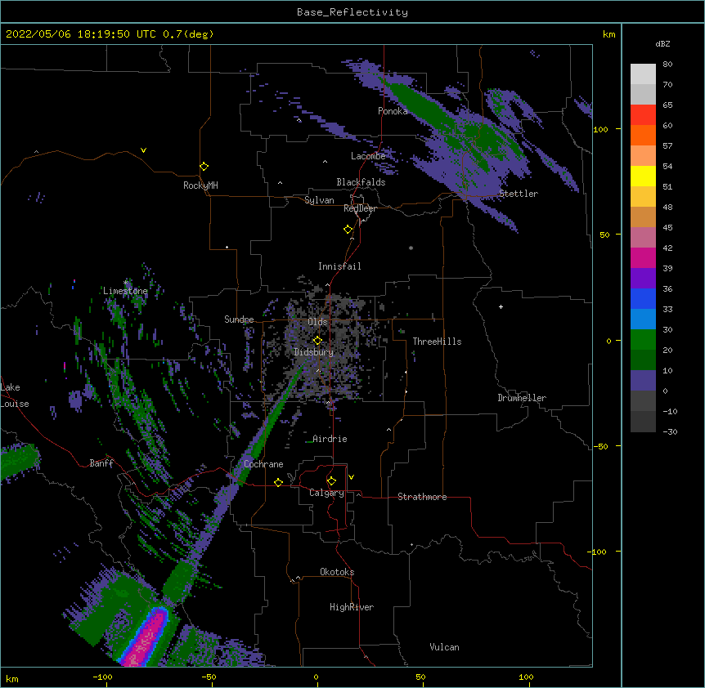
Task: Select the bright green 20–30 dBZ legend swatch
Action: point(643,340)
